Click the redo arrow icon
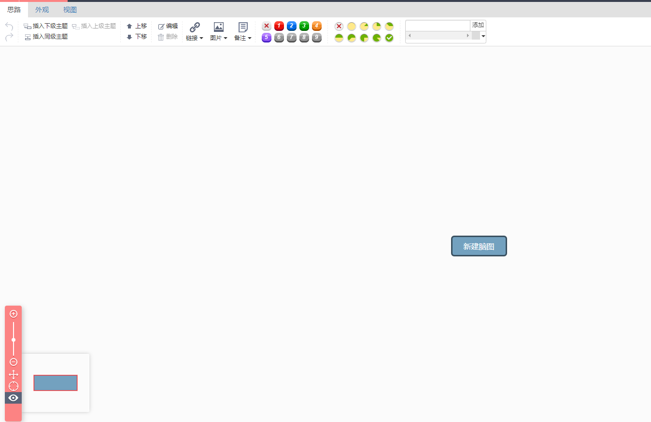The image size is (651, 422). 9,37
